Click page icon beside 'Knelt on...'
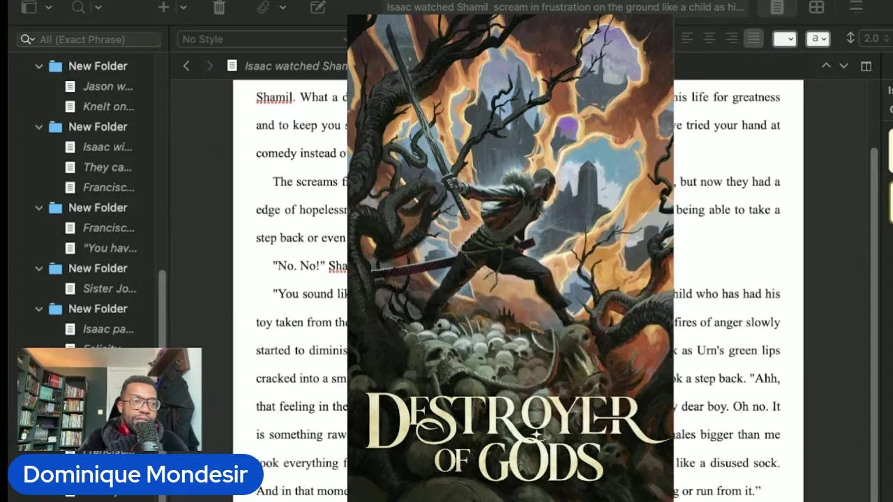The width and height of the screenshot is (893, 502). [x=70, y=107]
